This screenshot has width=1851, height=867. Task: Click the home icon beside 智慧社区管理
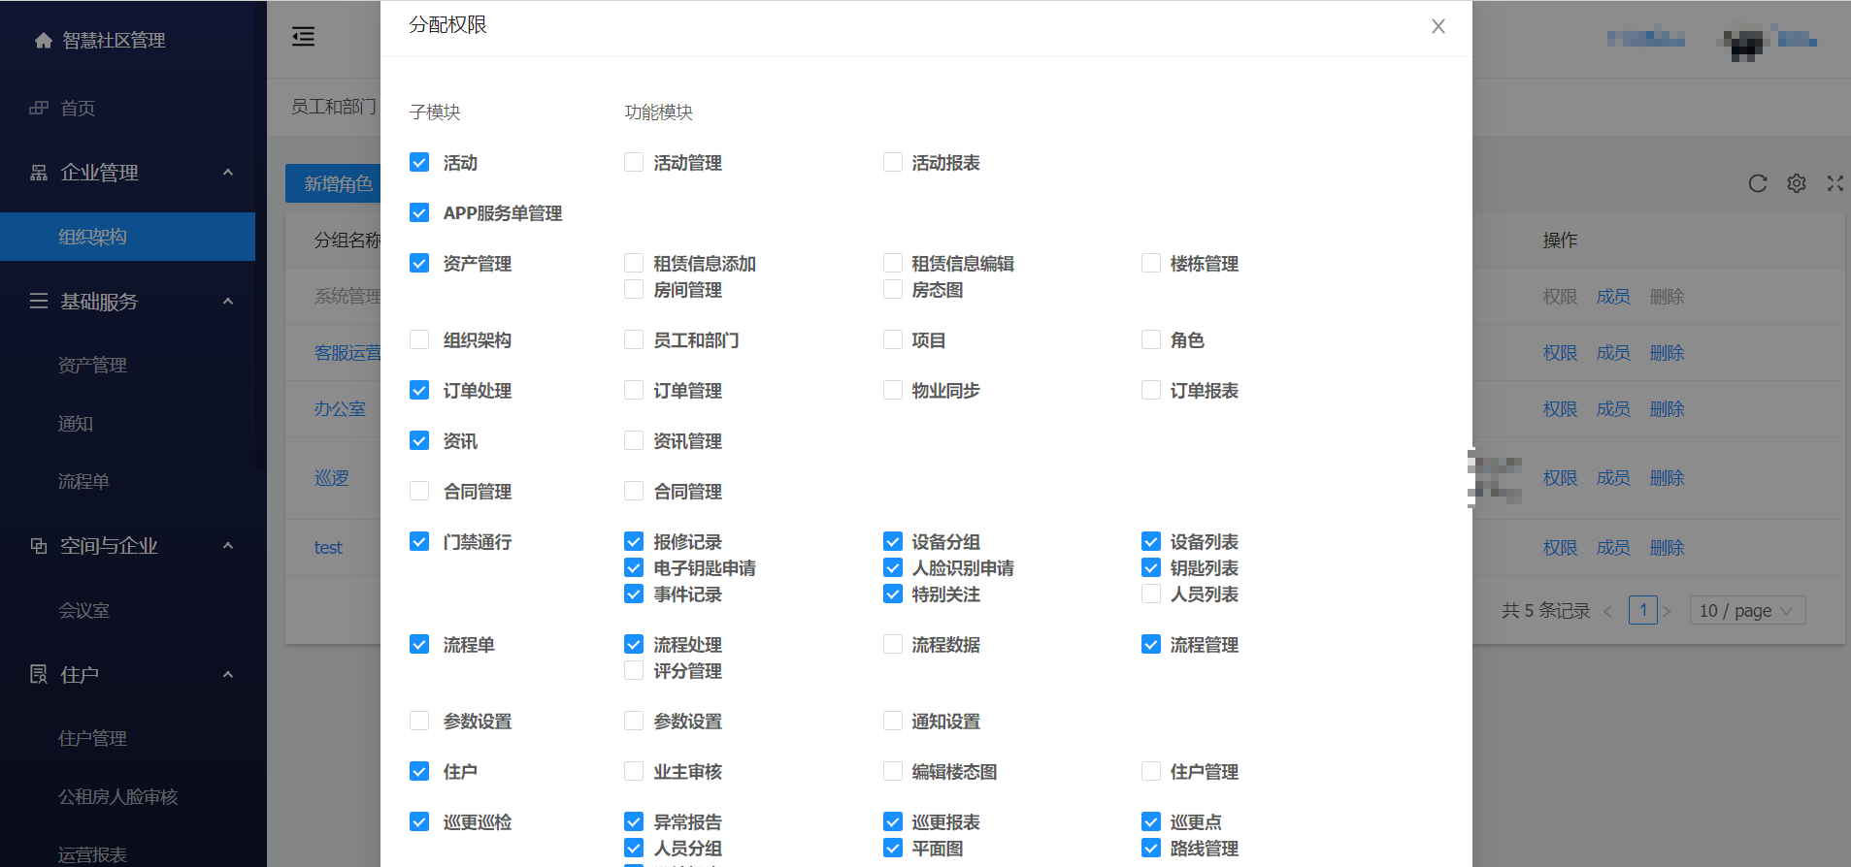point(43,41)
